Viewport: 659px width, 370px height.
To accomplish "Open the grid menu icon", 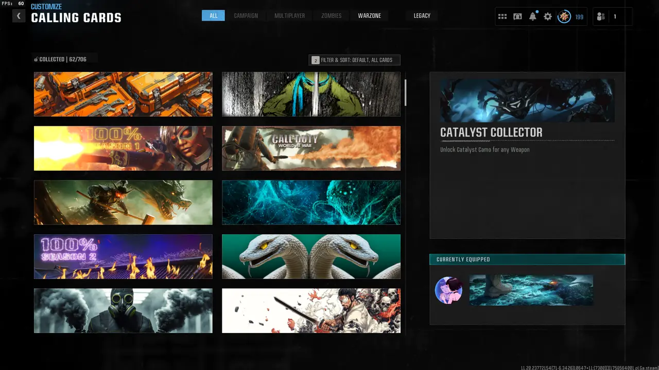I will (x=502, y=16).
